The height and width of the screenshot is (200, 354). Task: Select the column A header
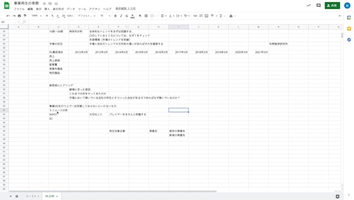click(18, 27)
